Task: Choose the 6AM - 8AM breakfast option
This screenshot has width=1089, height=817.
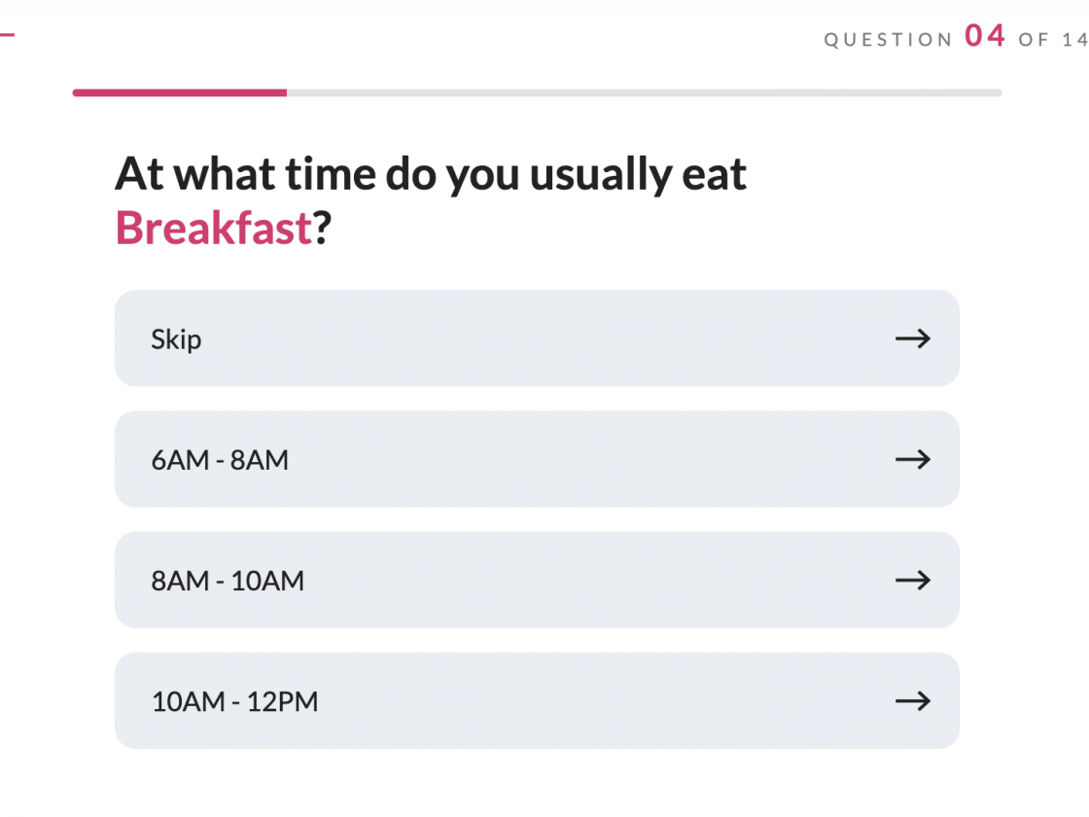Action: tap(537, 459)
